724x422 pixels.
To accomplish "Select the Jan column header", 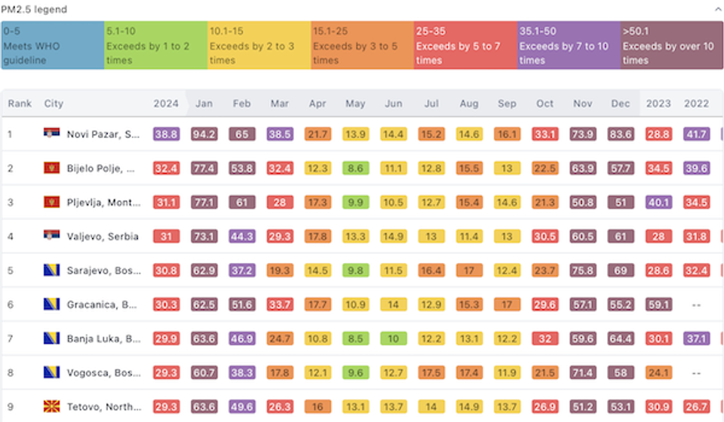I will (x=204, y=103).
